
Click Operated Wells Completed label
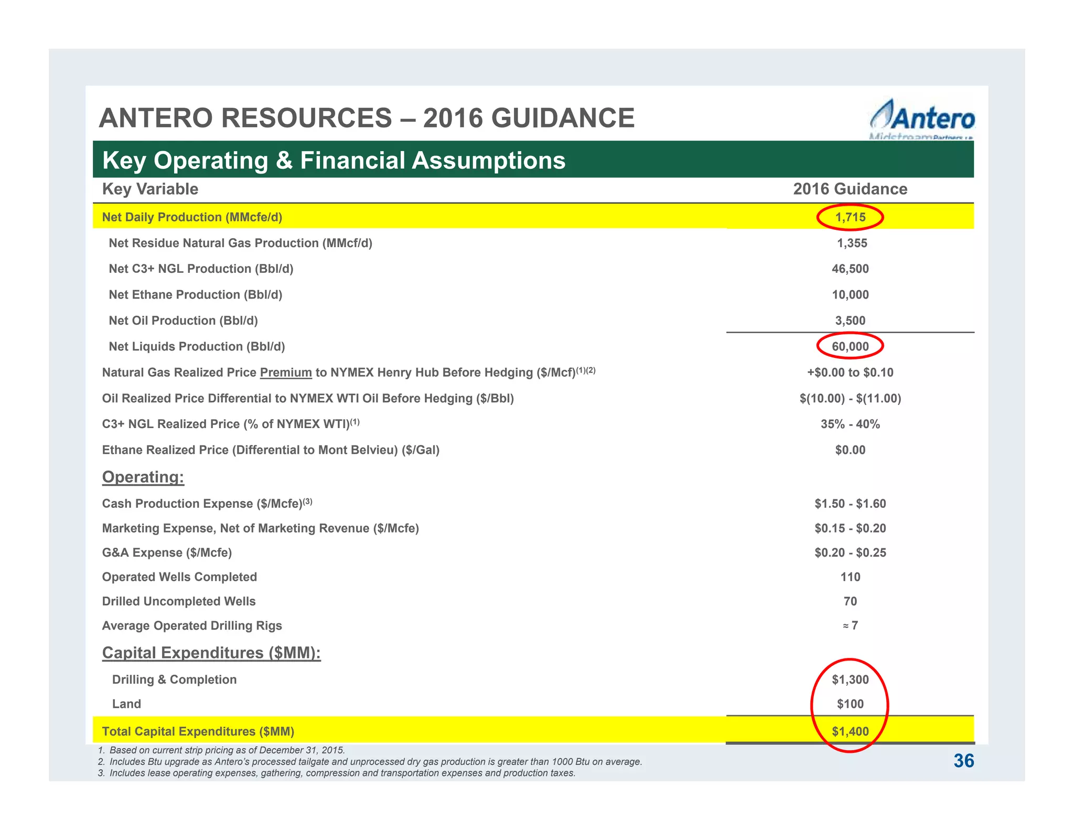coord(179,577)
